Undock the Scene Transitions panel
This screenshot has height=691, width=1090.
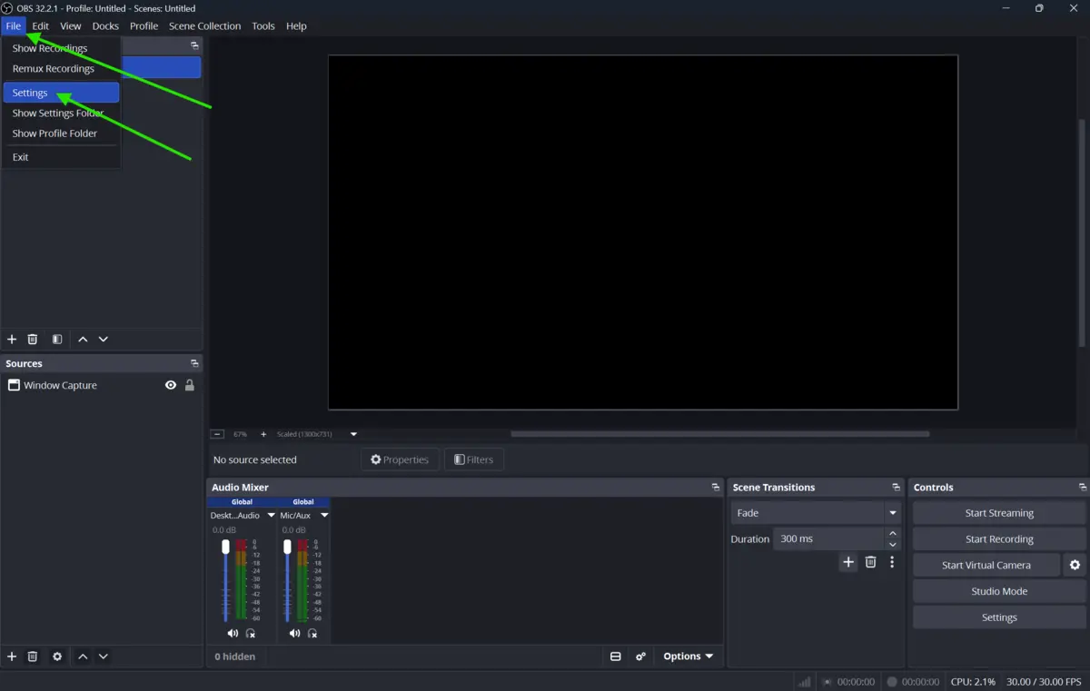(897, 488)
